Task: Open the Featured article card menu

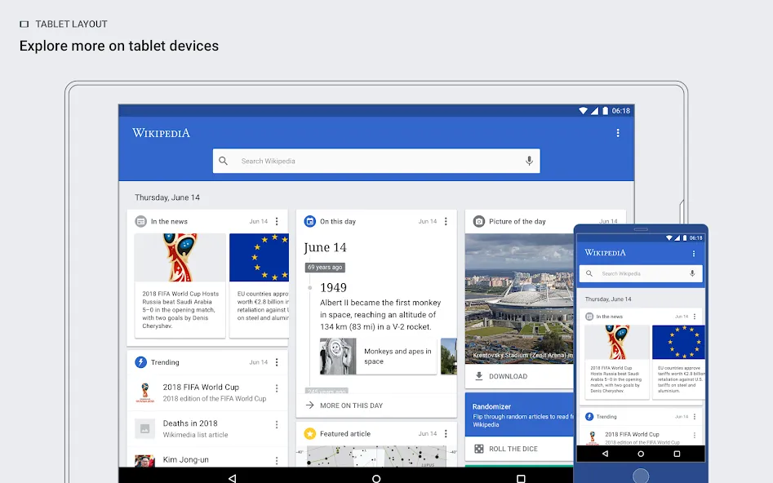Action: pyautogui.click(x=446, y=434)
